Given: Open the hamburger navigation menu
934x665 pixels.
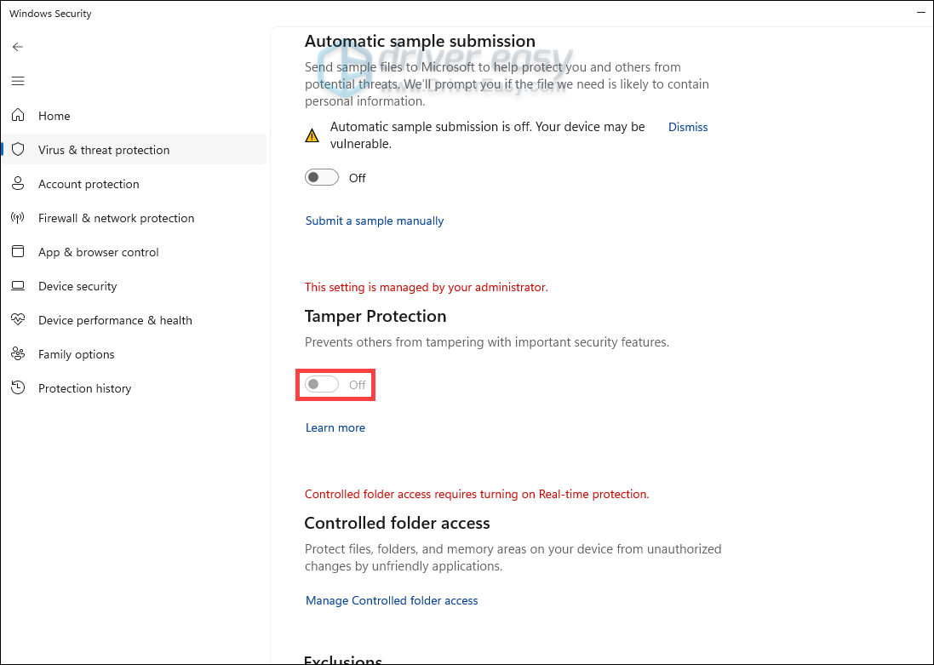Looking at the screenshot, I should tap(18, 81).
